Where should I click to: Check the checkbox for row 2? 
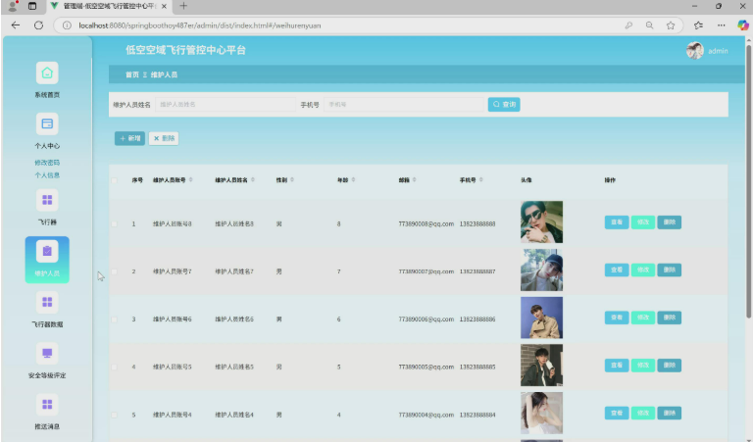click(114, 271)
